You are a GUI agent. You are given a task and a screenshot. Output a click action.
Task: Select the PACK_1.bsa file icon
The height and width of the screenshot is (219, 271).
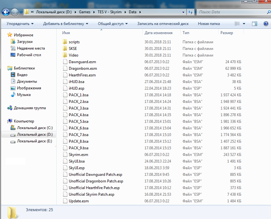click(65, 95)
